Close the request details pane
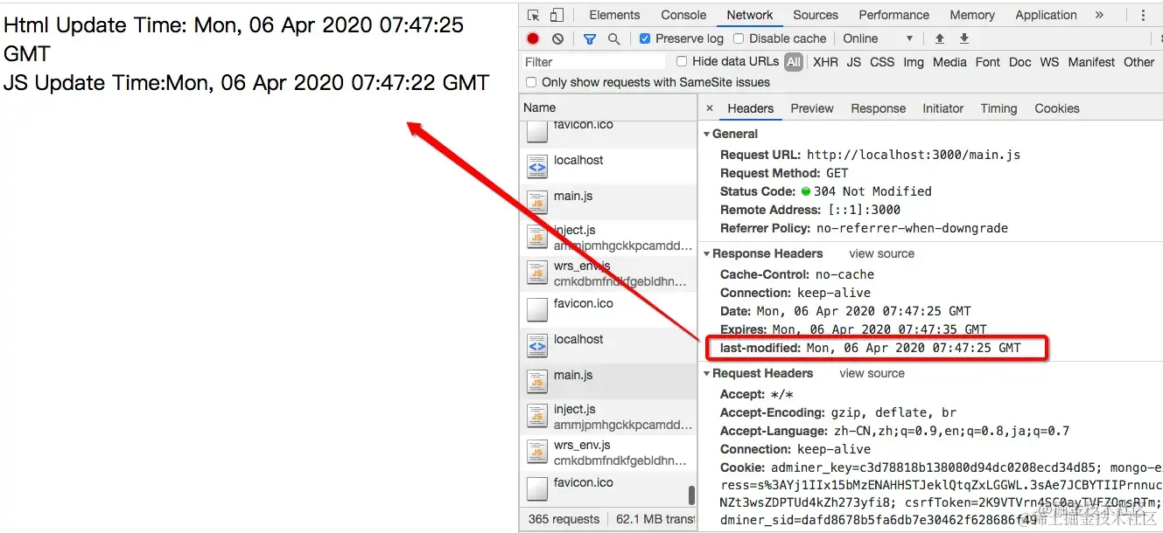1163x533 pixels. 710,108
